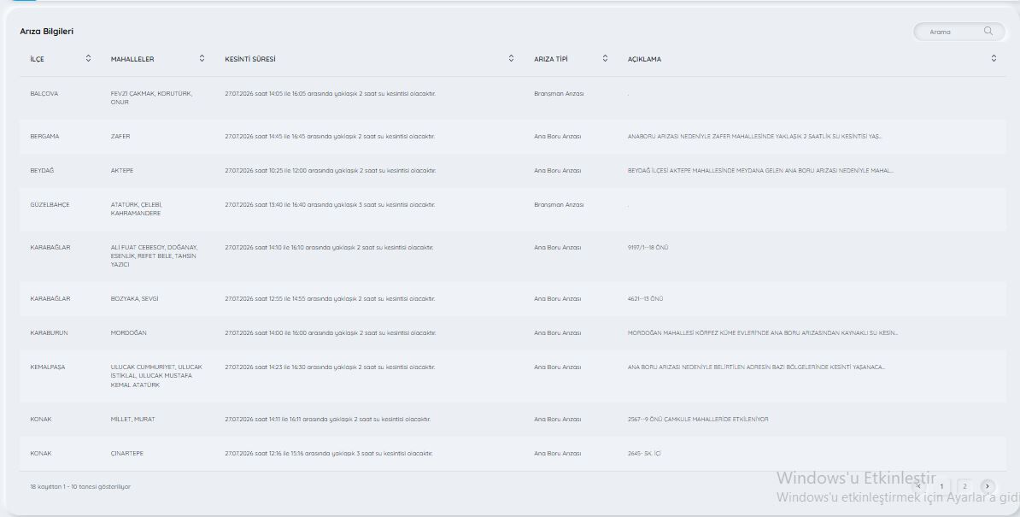Viewport: 1020px width, 517px height.
Task: Select the KONAK ÇINARTEPE row
Action: click(x=513, y=453)
